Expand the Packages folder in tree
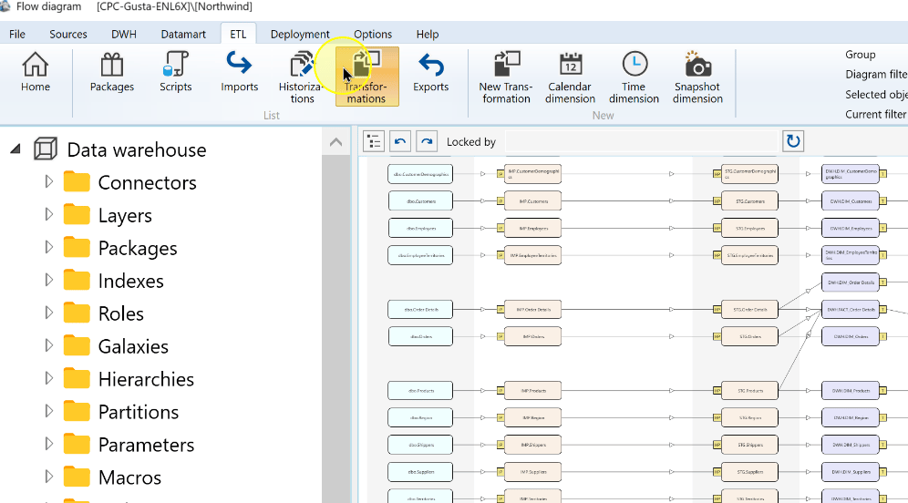 [x=48, y=247]
